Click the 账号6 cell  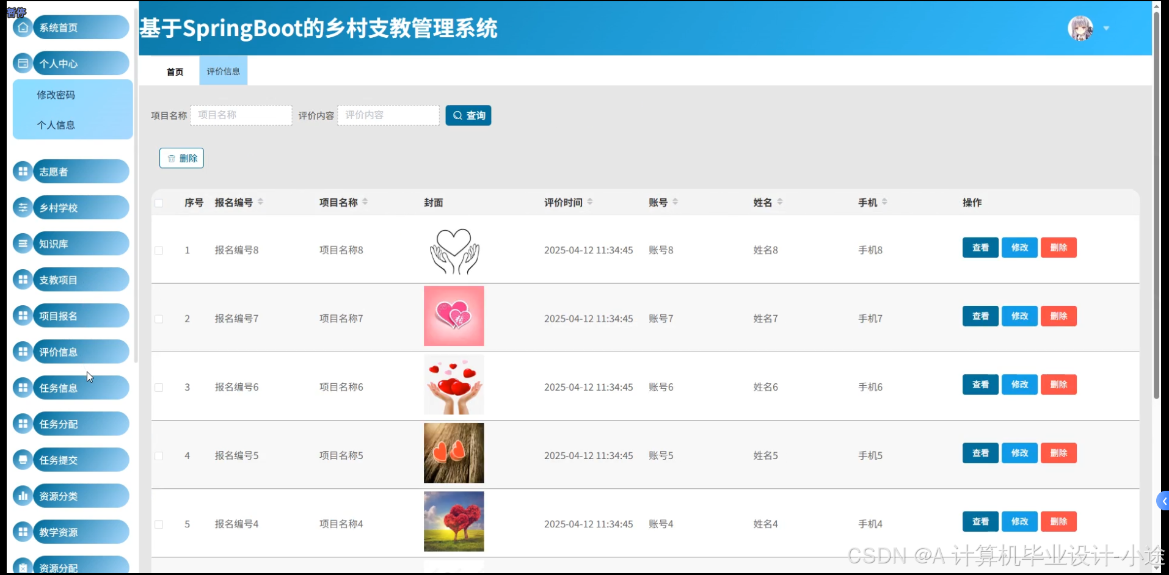click(661, 387)
